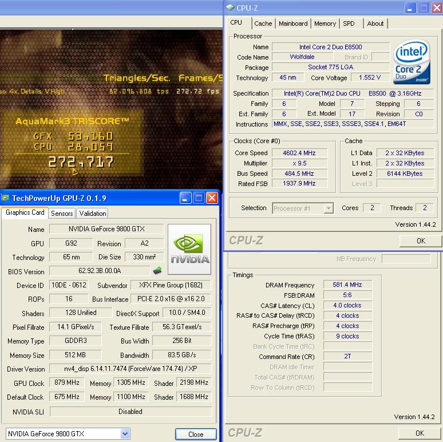Click the Intel Core 2 Duo logo
This screenshot has width=443, height=442.
(x=412, y=61)
